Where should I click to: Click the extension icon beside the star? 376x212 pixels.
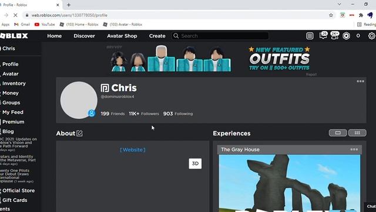coord(343,15)
